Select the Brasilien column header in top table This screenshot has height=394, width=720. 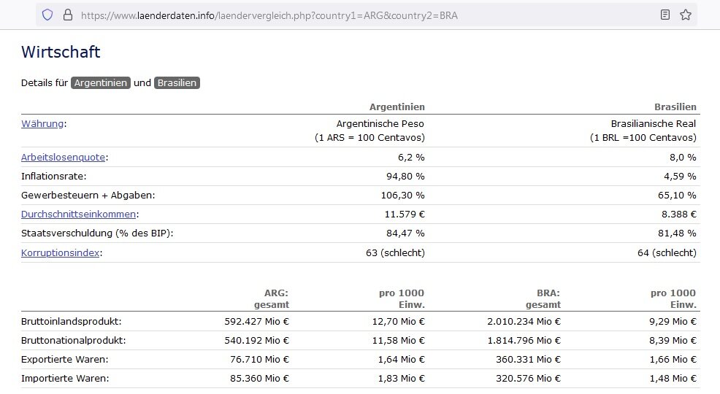[x=675, y=107]
